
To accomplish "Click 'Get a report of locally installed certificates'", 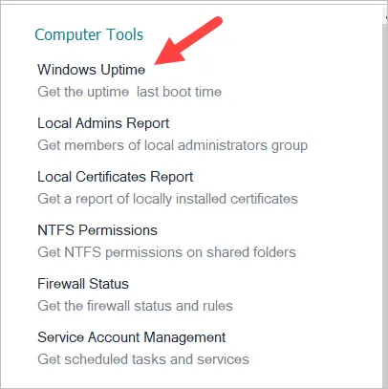I will click(x=167, y=199).
